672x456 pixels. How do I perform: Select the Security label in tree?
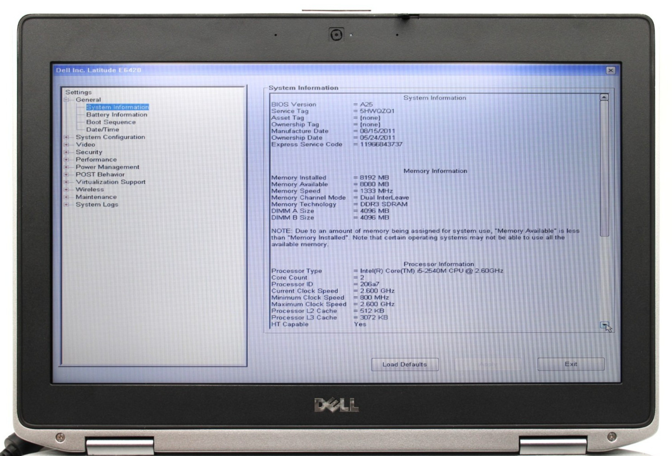(x=89, y=152)
